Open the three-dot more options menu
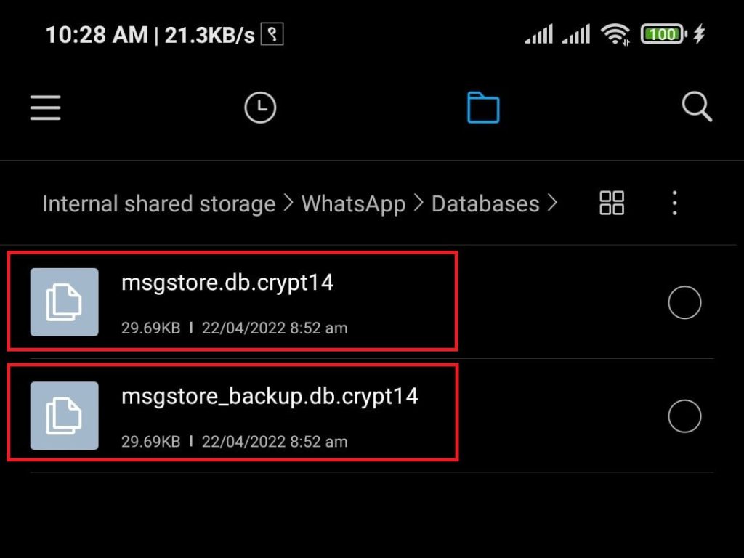This screenshot has width=744, height=558. click(674, 203)
